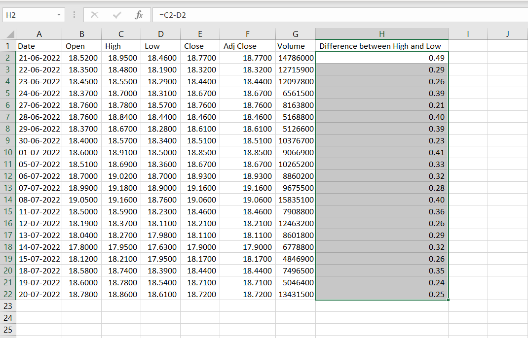Click the Cancel (X) icon beside formula bar
The height and width of the screenshot is (338, 528).
94,14
